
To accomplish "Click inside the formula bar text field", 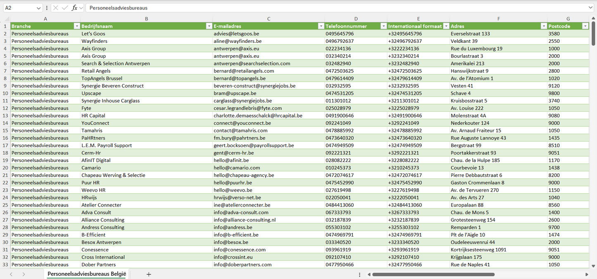I will point(331,8).
